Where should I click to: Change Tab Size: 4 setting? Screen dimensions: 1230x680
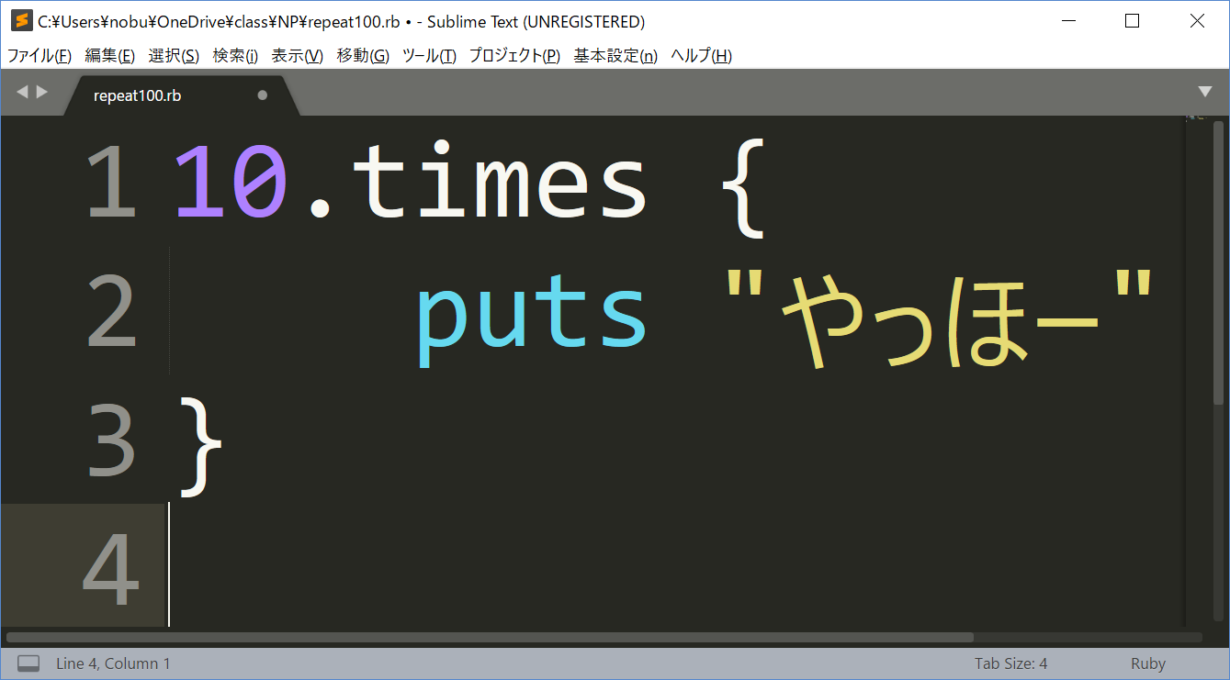click(x=1010, y=663)
